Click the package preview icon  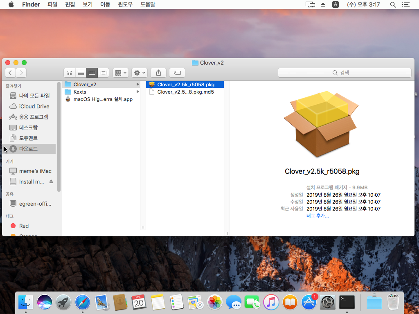(322, 124)
